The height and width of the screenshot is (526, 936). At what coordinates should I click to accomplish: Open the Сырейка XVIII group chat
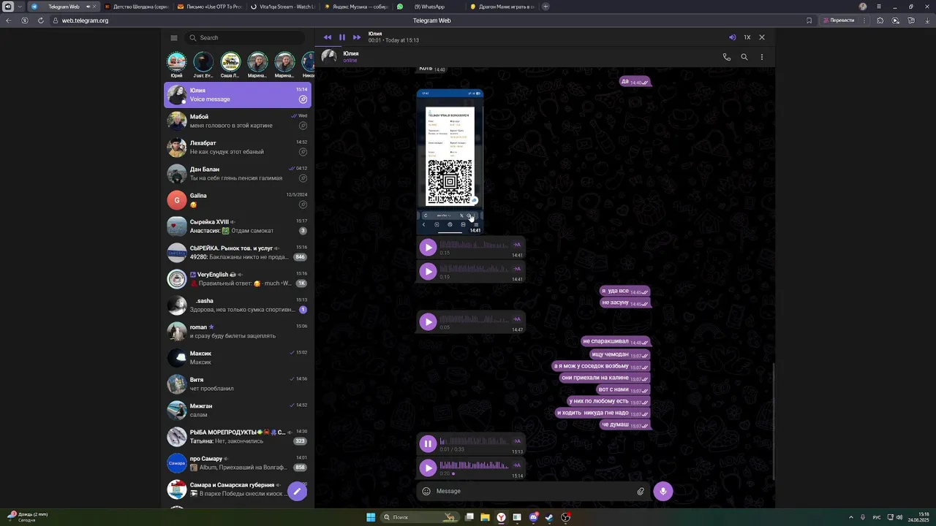pyautogui.click(x=238, y=226)
